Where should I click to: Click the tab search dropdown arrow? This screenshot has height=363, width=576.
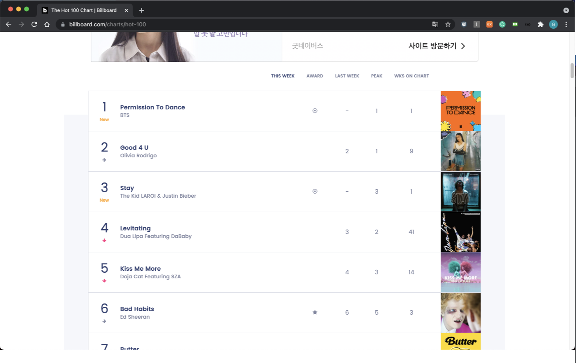[566, 10]
